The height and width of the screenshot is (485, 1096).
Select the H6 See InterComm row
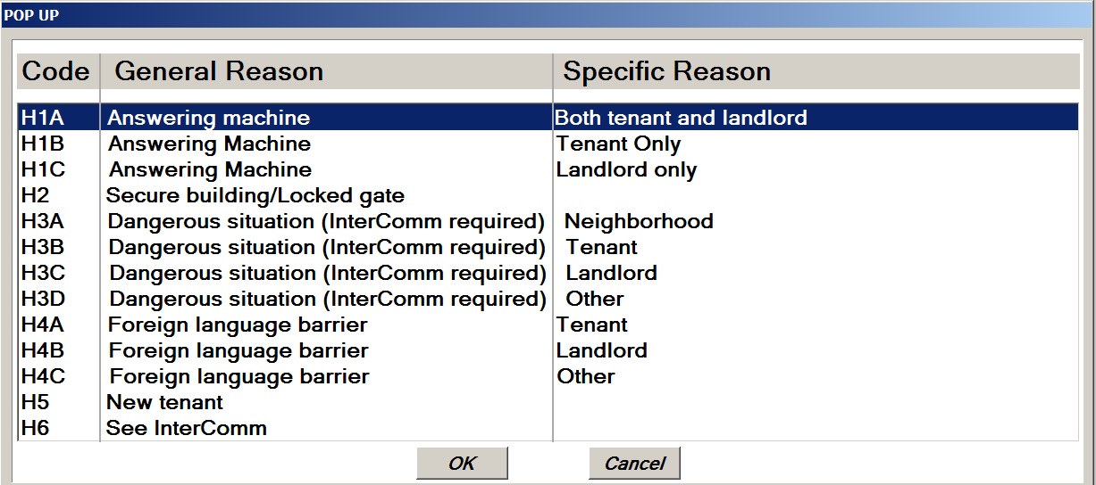tap(186, 428)
